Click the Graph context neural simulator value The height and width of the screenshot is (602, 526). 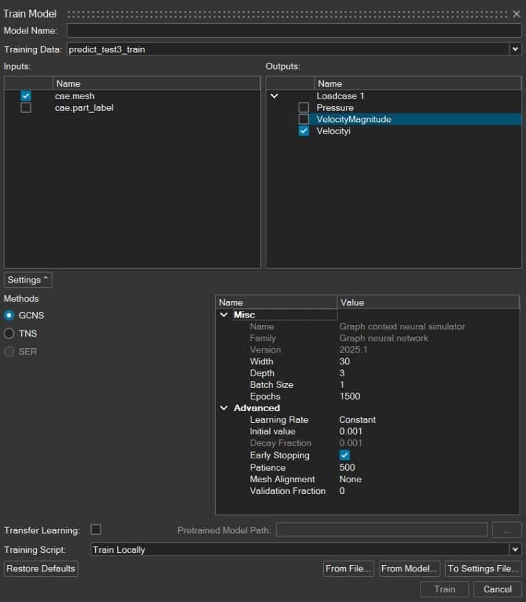pos(402,326)
